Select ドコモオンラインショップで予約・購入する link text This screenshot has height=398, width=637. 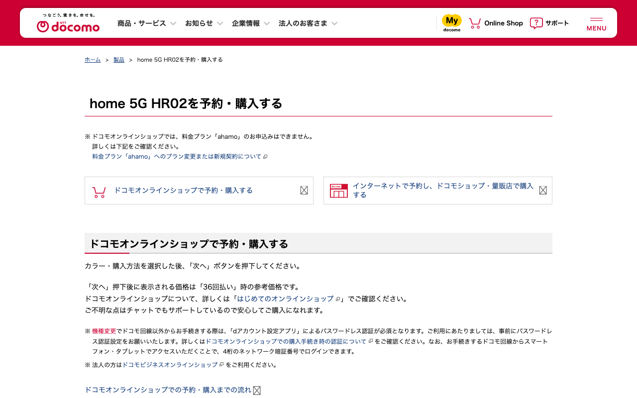(x=184, y=191)
